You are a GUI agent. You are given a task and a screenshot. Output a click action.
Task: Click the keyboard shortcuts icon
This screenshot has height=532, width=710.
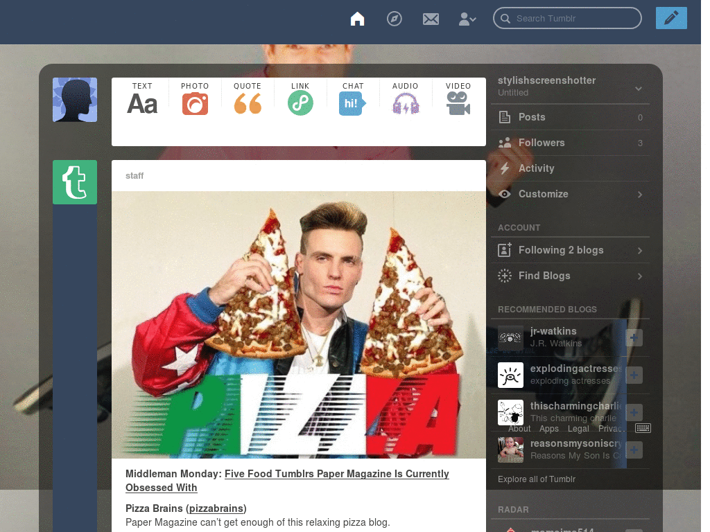pos(643,428)
